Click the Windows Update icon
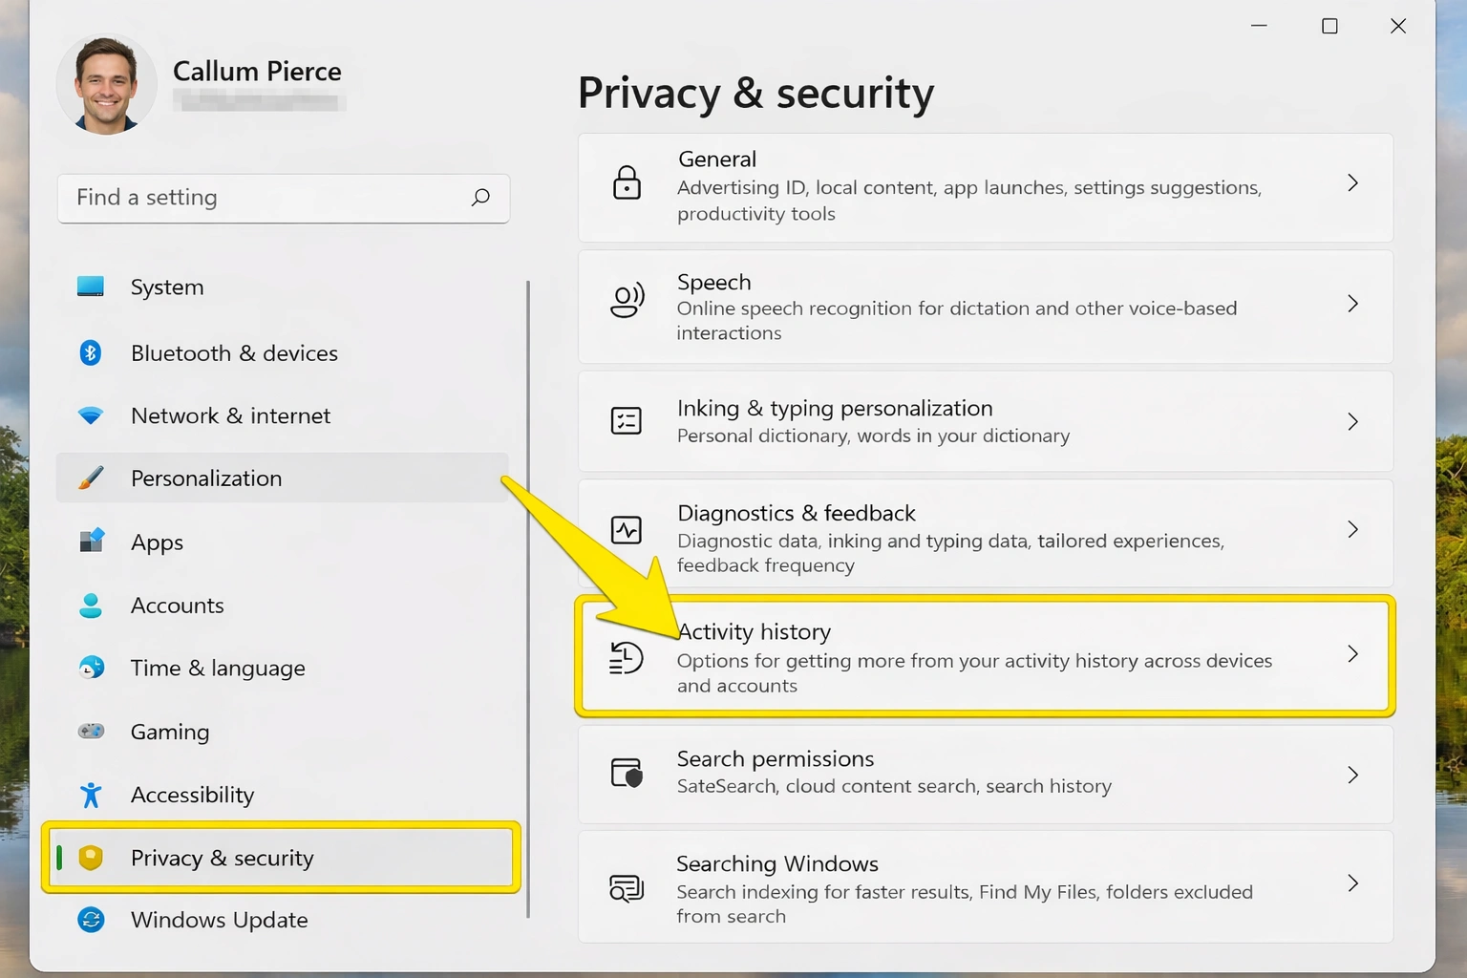The height and width of the screenshot is (978, 1467). (90, 920)
